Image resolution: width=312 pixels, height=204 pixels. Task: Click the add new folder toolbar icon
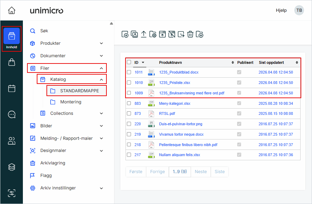199,34
